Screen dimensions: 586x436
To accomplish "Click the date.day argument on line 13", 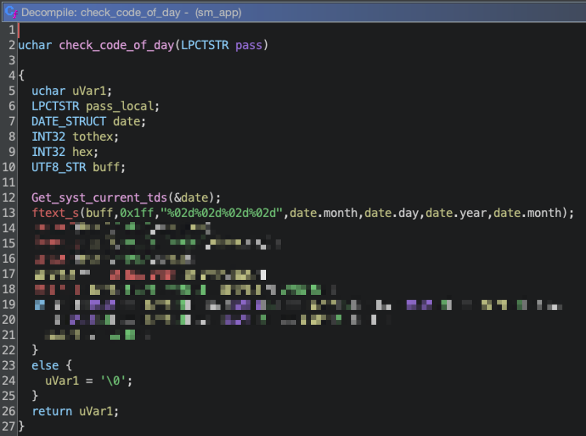I will tap(391, 213).
